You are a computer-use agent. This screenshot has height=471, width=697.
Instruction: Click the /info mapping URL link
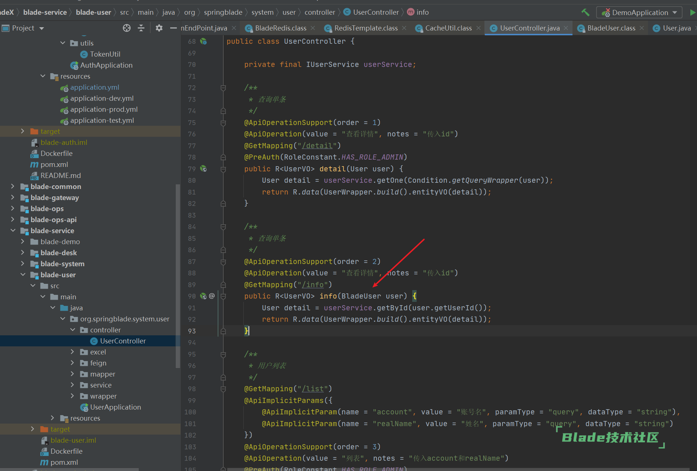coord(312,285)
